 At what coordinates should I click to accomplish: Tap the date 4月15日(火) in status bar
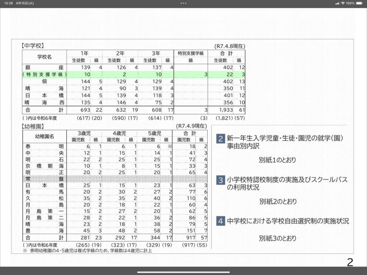25,3
